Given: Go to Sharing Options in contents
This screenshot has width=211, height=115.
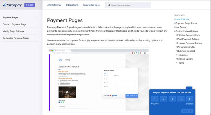Looking at the screenshot, I should [185, 59].
